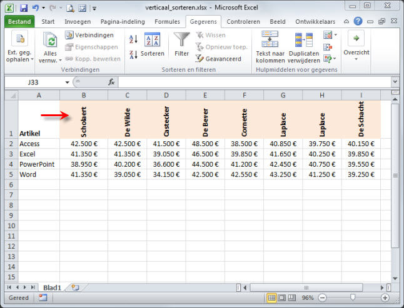Click last sheet navigation arrow

pos(33,287)
